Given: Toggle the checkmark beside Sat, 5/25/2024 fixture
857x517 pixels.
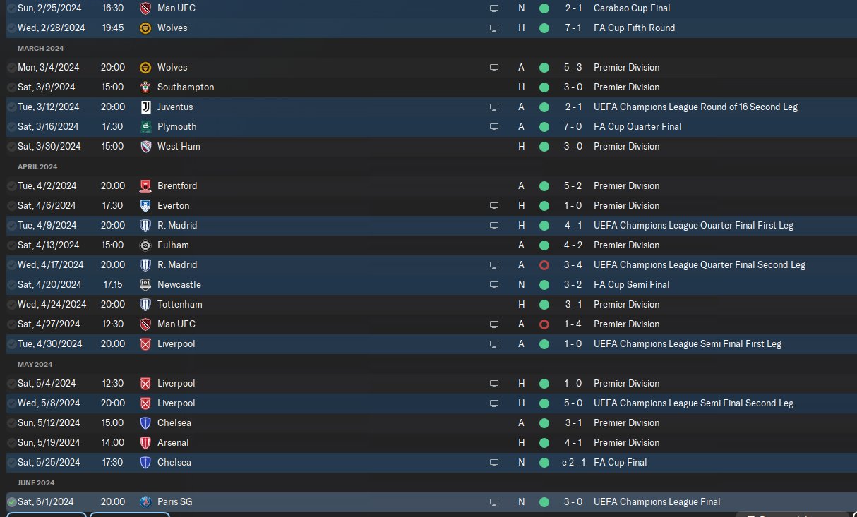Looking at the screenshot, I should [12, 463].
